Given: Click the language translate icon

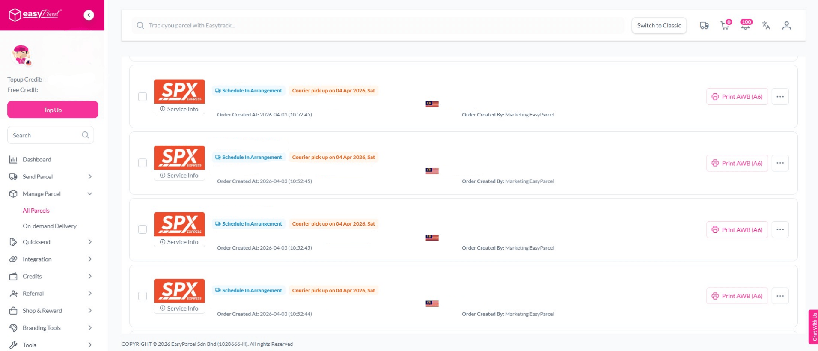Looking at the screenshot, I should 766,26.
